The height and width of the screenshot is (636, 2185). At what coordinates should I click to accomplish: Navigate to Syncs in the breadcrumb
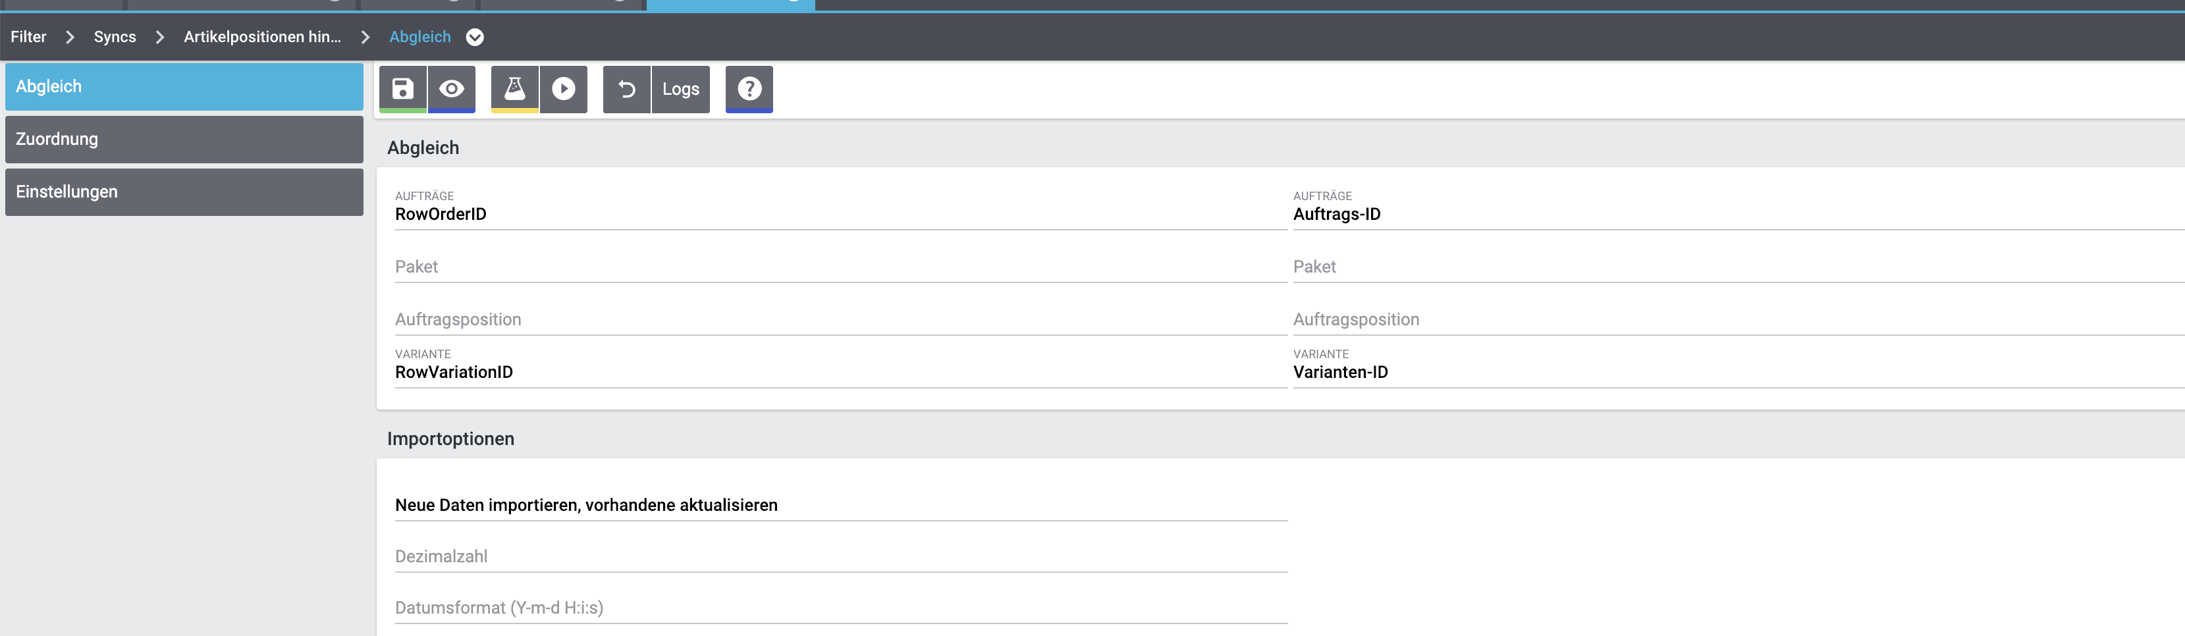click(x=115, y=38)
